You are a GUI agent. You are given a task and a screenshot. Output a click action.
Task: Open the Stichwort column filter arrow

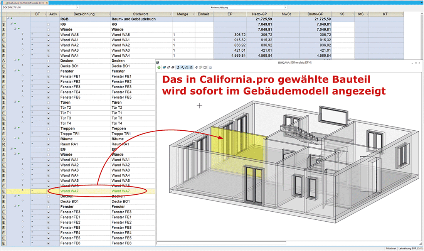click(x=171, y=14)
